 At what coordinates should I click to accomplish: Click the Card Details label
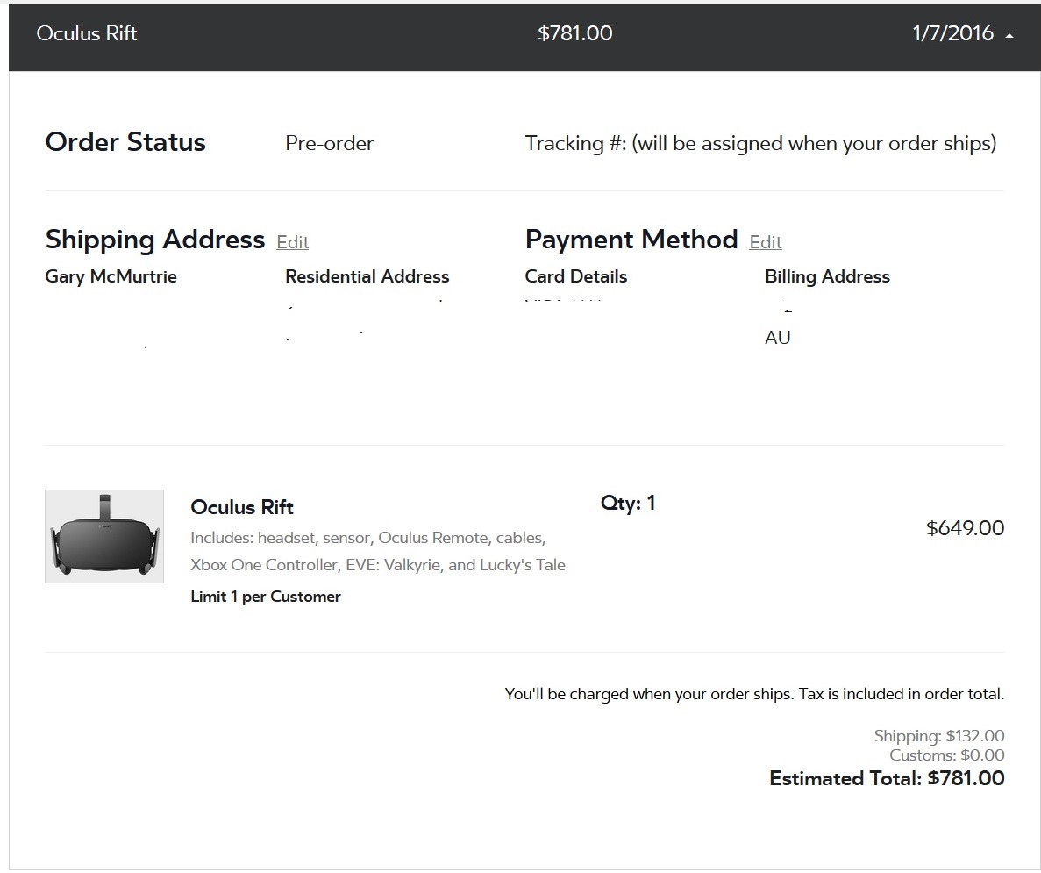tap(575, 276)
